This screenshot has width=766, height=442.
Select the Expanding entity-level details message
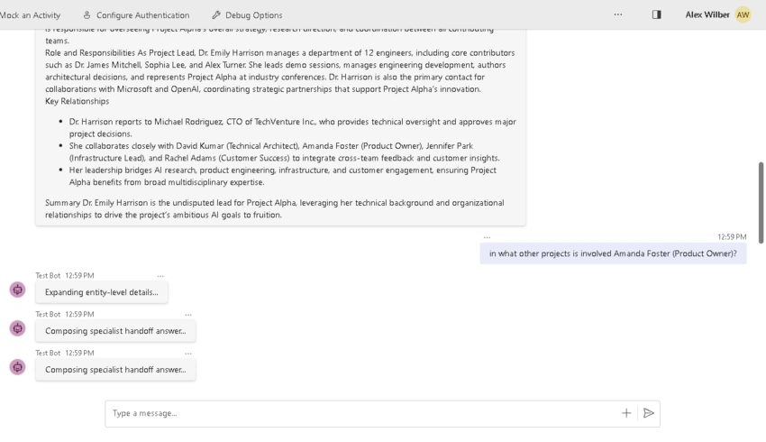click(102, 292)
